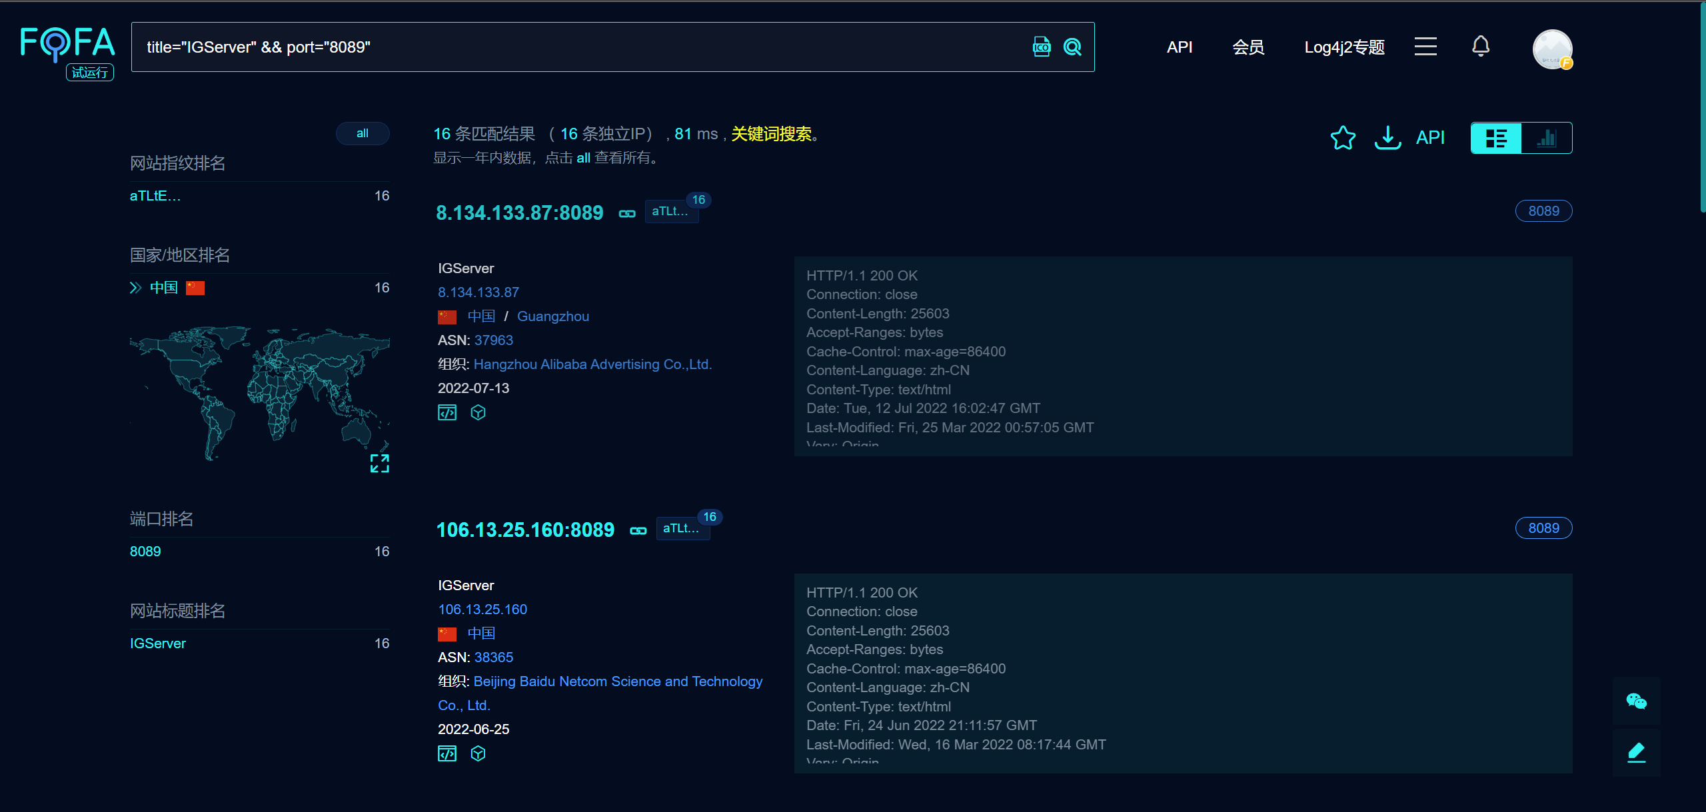
Task: Open the 会员 menu item
Action: click(1248, 47)
